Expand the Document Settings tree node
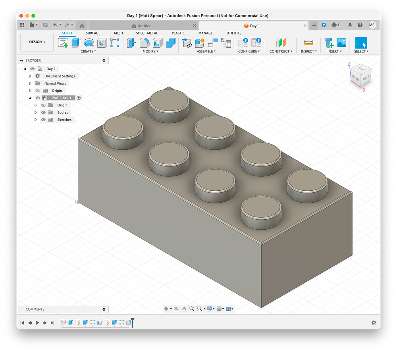Image resolution: width=397 pixels, height=352 pixels. click(30, 76)
